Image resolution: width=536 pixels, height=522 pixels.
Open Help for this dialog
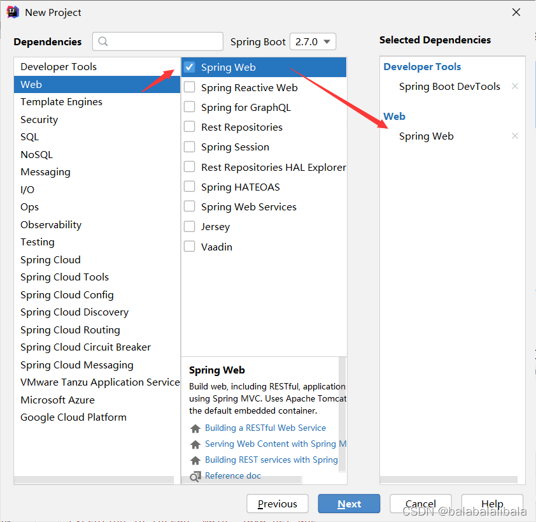(492, 504)
